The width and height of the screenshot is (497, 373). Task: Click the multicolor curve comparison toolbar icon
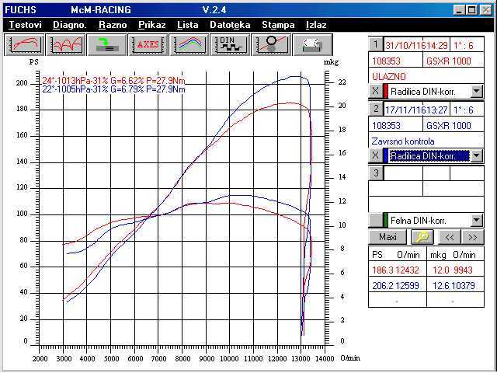[189, 44]
